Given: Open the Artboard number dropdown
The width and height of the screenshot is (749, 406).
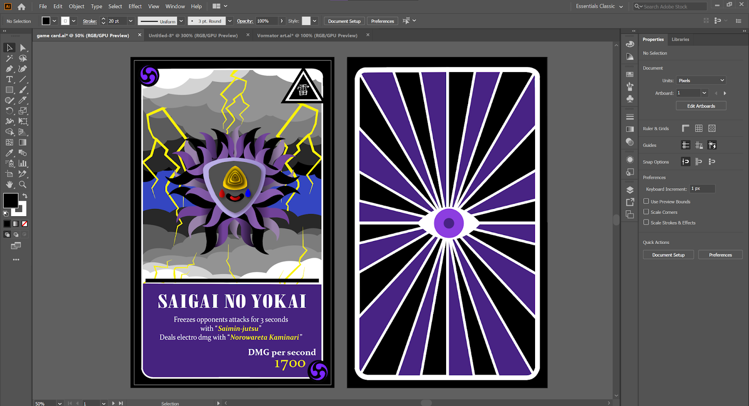Looking at the screenshot, I should (704, 93).
